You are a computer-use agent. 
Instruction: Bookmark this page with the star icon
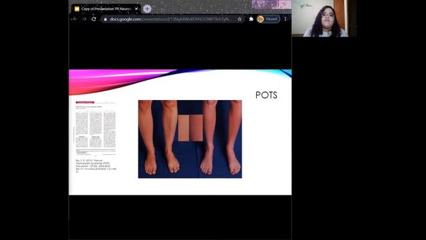[x=240, y=19]
